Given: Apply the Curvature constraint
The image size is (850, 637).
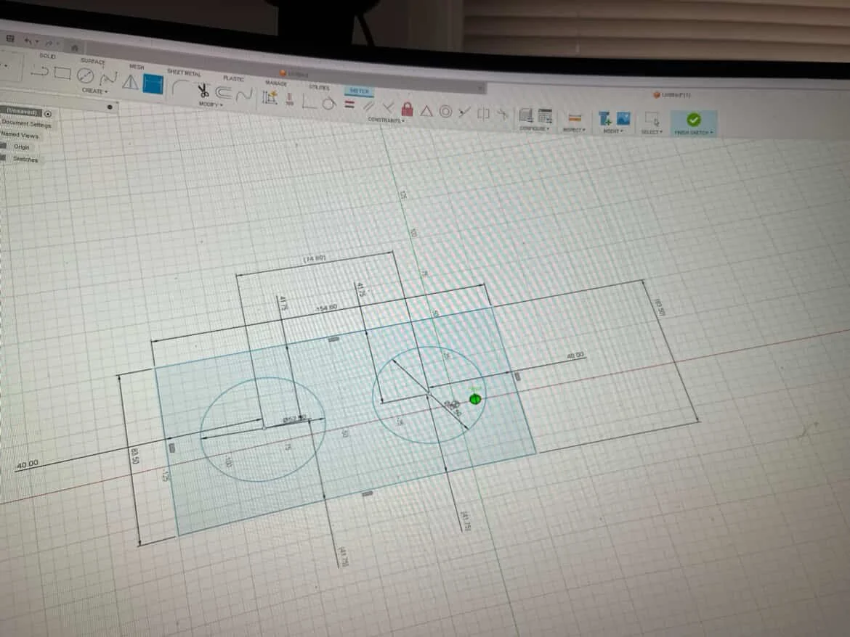Looking at the screenshot, I should coord(503,114).
